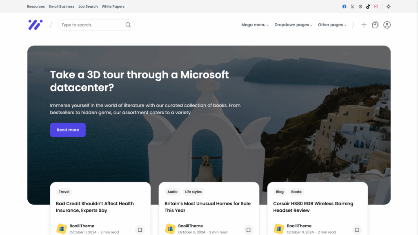
Task: Open the Instagram social icon
Action: click(376, 7)
